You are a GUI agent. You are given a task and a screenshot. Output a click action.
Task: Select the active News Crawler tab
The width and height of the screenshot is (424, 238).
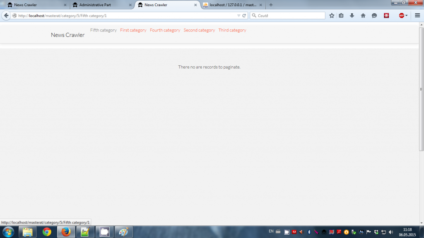[x=167, y=5]
